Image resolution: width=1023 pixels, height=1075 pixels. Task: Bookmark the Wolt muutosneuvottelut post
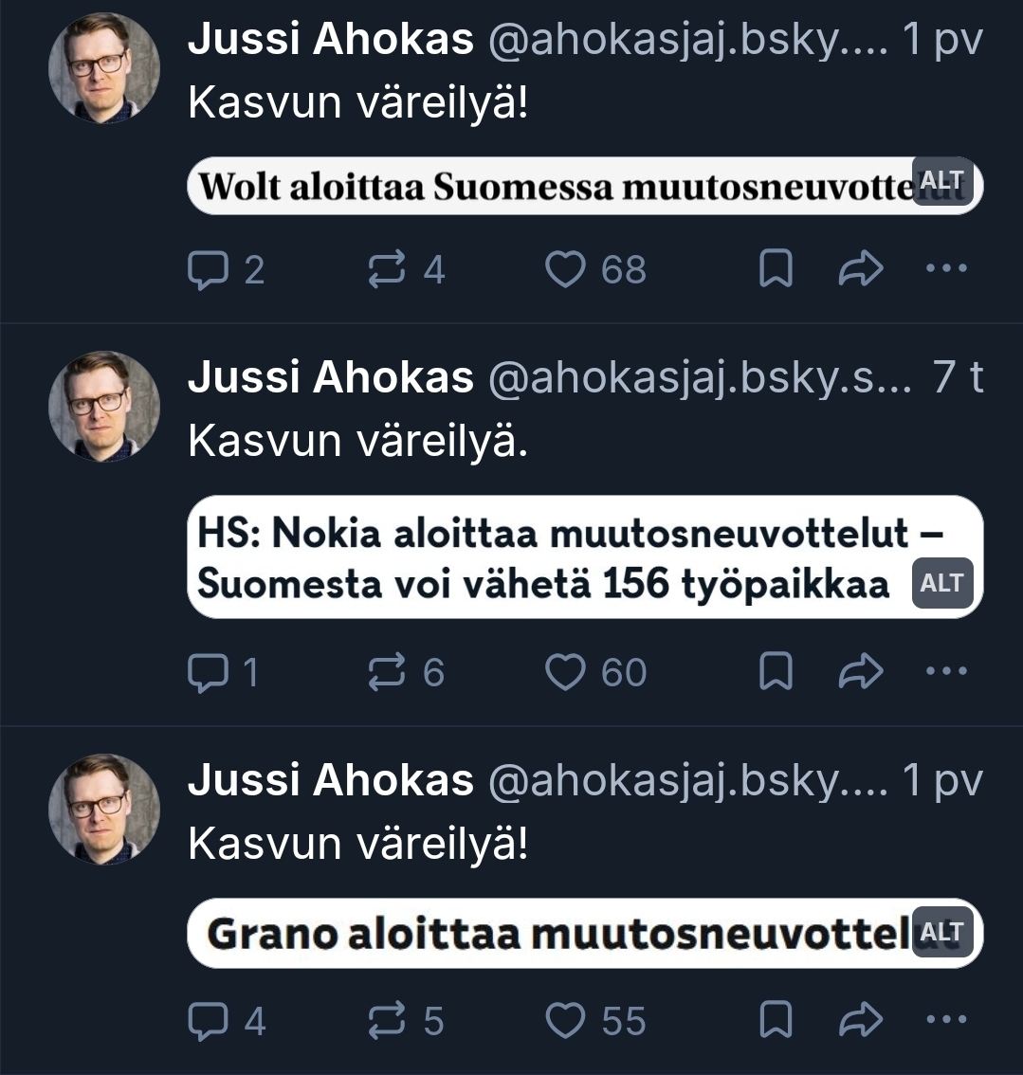tap(776, 270)
